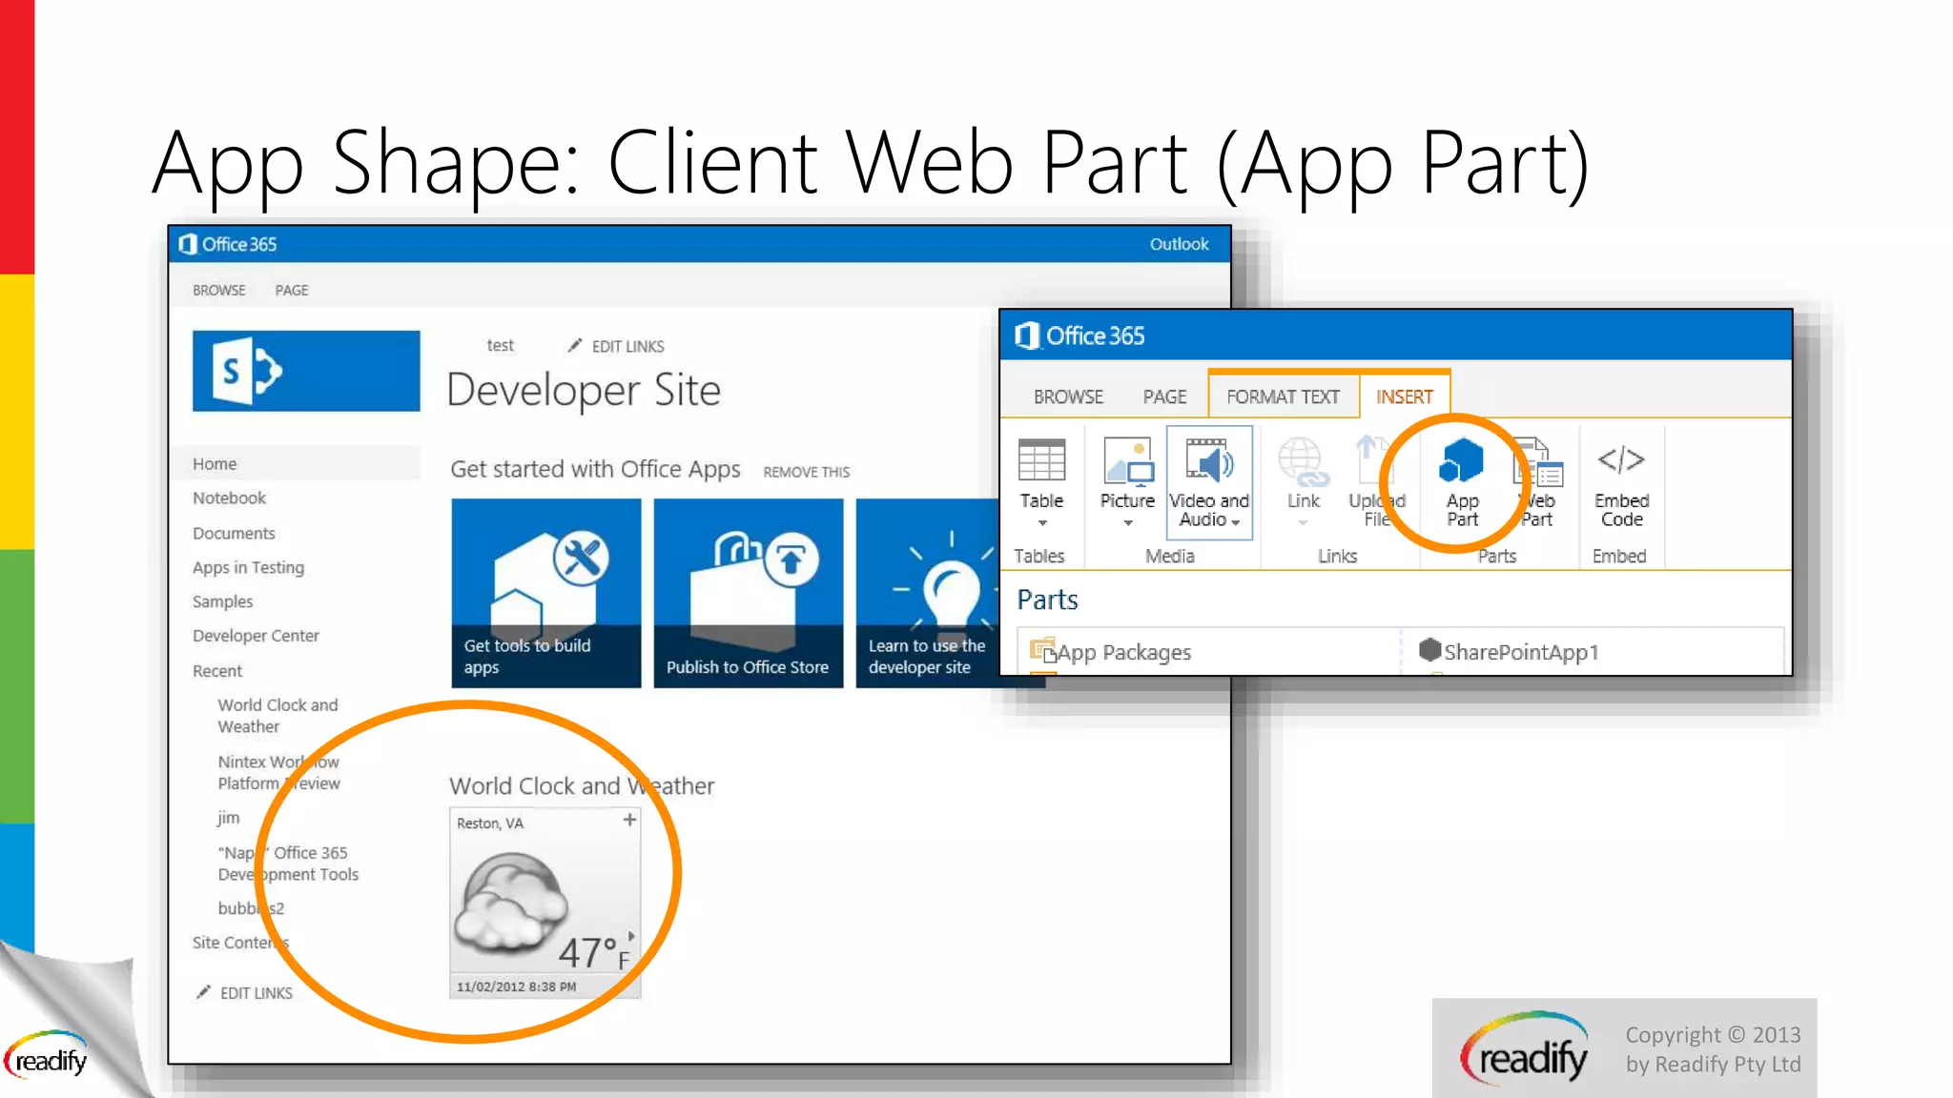Expand the Video and Audio dropdown arrow
The width and height of the screenshot is (1953, 1098).
1236,522
